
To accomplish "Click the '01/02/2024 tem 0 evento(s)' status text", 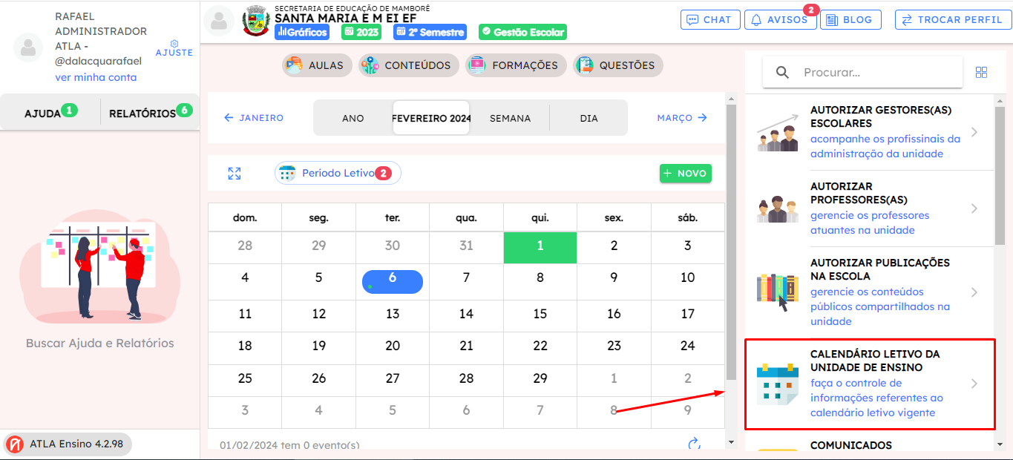I will [x=289, y=445].
